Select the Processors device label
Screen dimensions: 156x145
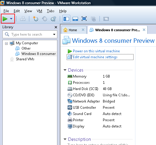[x=81, y=83]
